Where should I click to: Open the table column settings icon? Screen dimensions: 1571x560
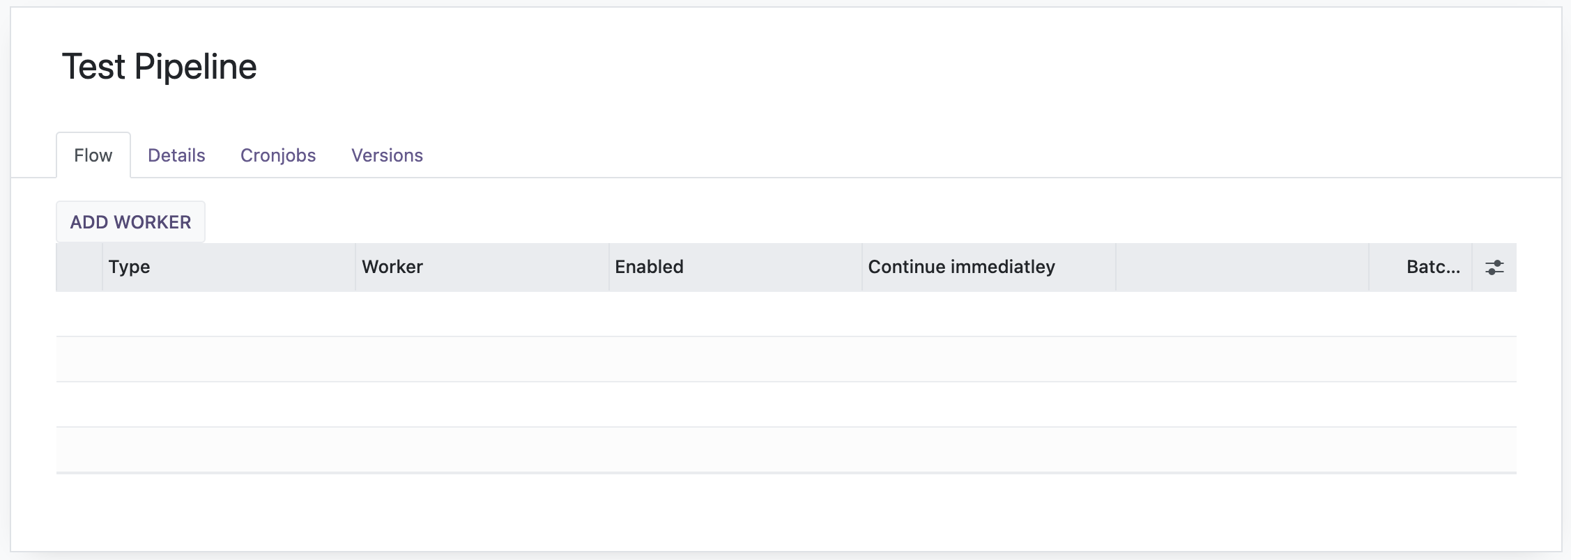pos(1494,267)
